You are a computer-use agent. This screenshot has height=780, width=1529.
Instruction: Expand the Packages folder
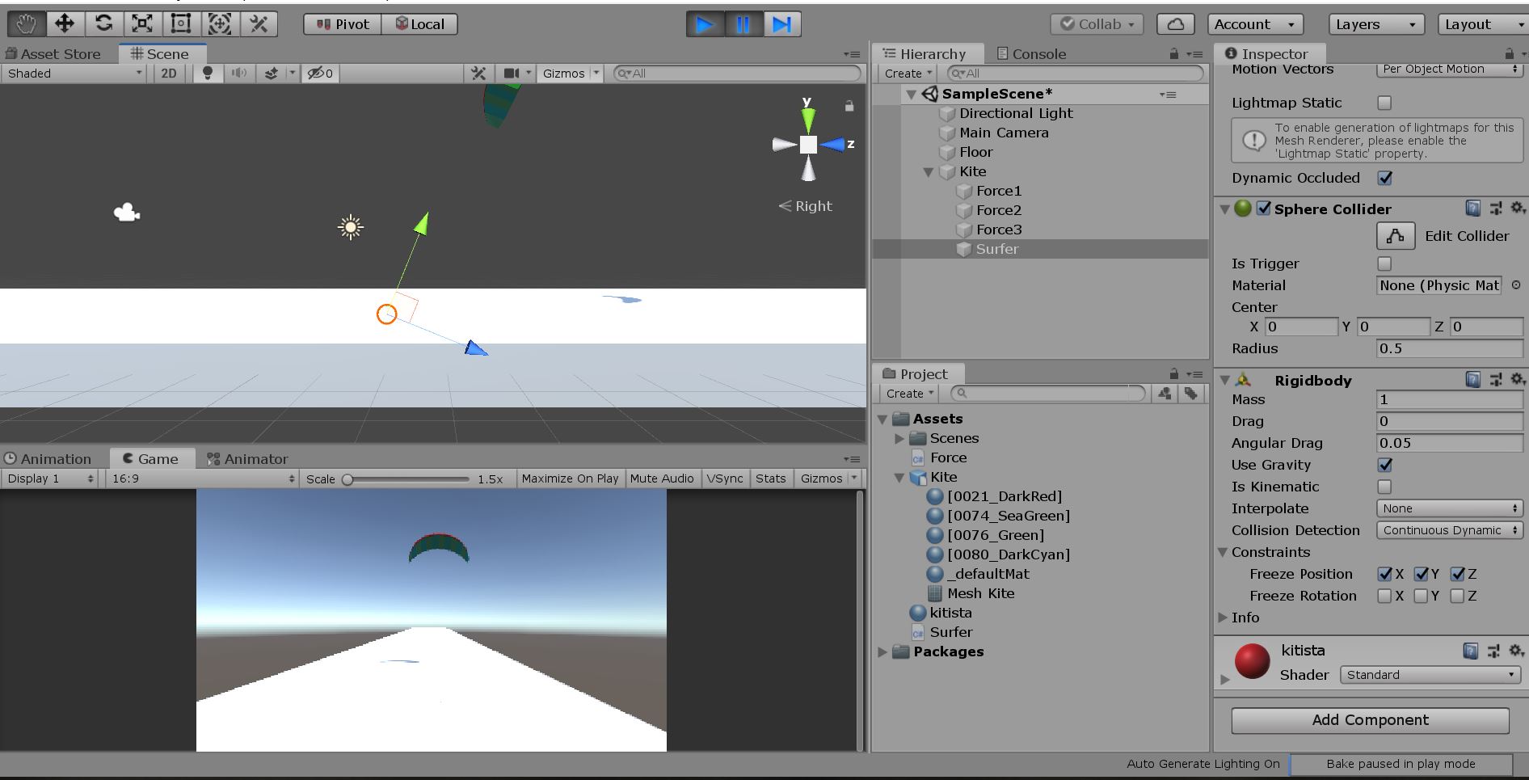882,651
